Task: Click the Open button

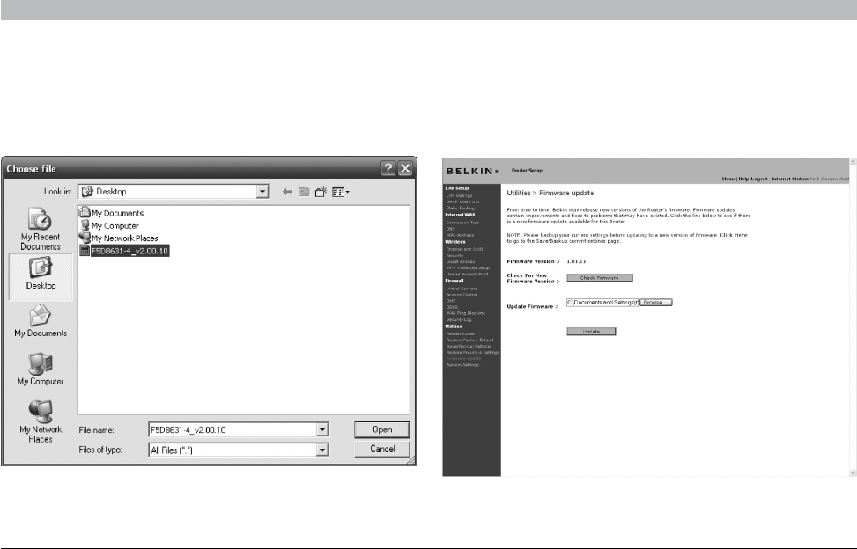Action: tap(381, 429)
